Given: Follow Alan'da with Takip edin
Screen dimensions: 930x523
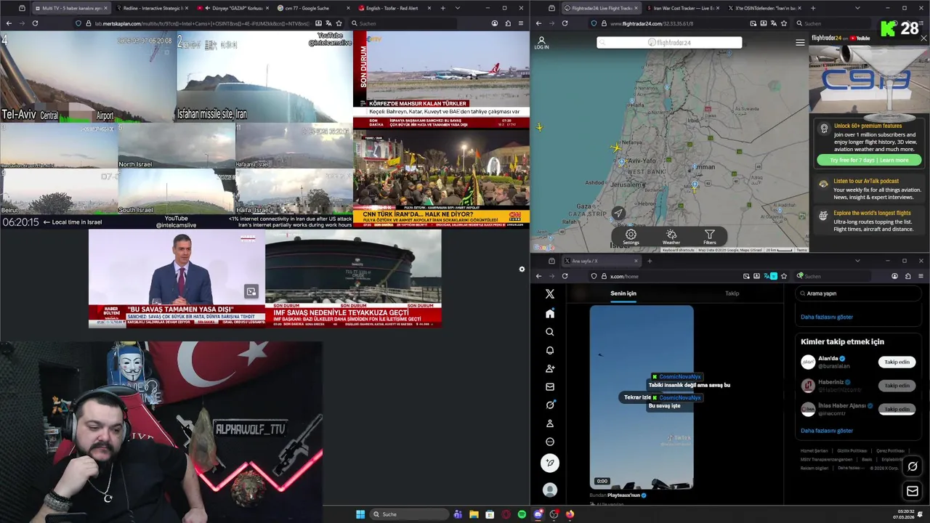Looking at the screenshot, I should [897, 362].
